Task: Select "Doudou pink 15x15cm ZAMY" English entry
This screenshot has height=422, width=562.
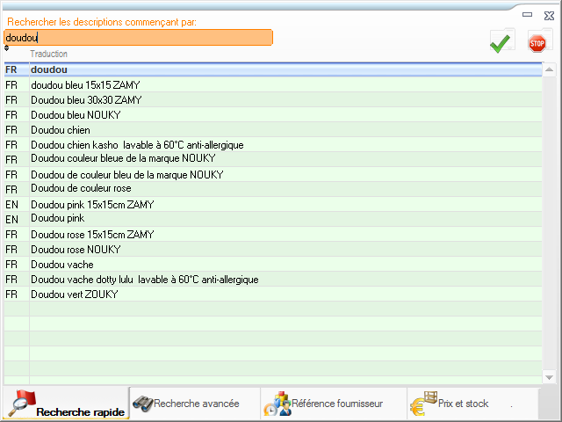Action: point(92,205)
